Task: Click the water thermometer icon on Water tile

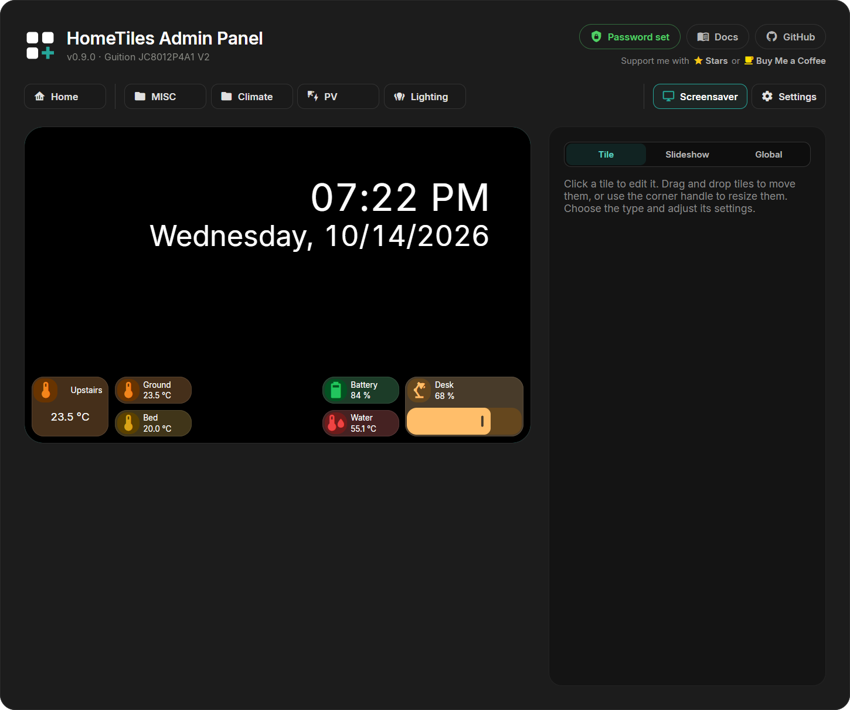Action: [x=336, y=423]
